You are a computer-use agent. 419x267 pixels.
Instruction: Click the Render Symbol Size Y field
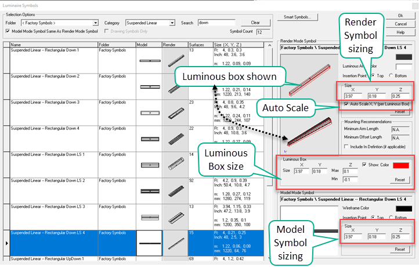[x=377, y=96]
